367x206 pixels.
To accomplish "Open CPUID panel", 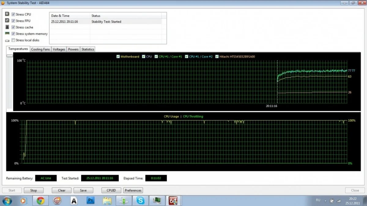I will coord(111,190).
